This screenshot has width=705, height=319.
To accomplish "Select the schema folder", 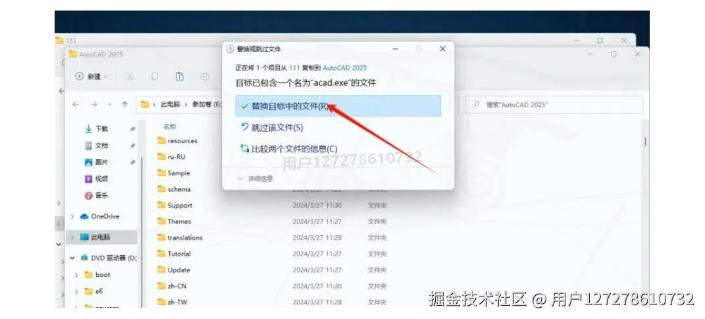I will pyautogui.click(x=179, y=189).
